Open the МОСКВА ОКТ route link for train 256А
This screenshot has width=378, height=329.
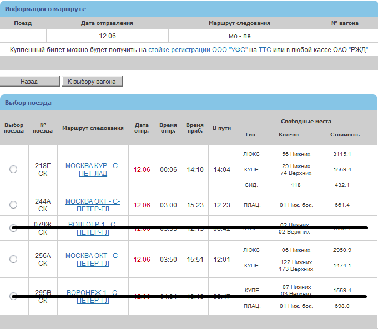[93, 259]
